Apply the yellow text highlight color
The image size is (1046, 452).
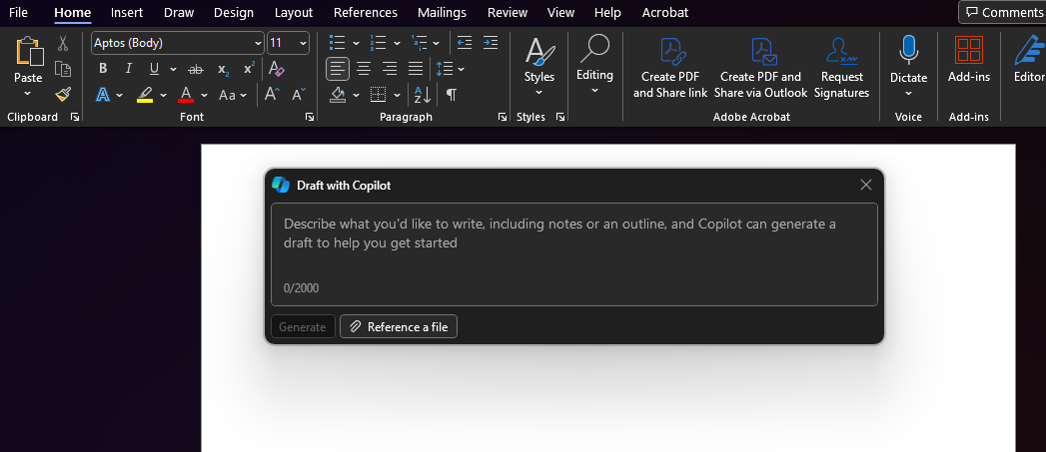[x=145, y=95]
